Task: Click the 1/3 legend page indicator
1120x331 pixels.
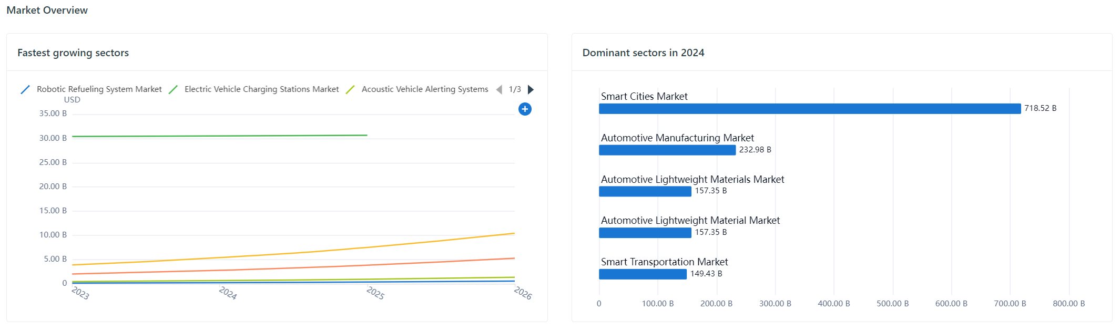Action: pos(515,89)
